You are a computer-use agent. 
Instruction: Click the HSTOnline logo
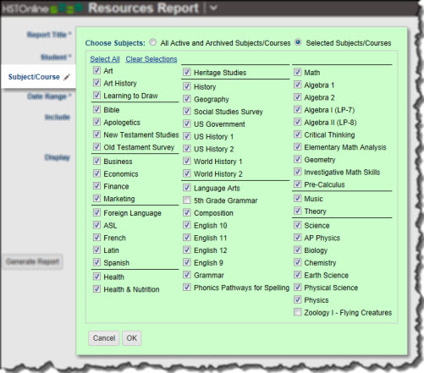(x=41, y=8)
